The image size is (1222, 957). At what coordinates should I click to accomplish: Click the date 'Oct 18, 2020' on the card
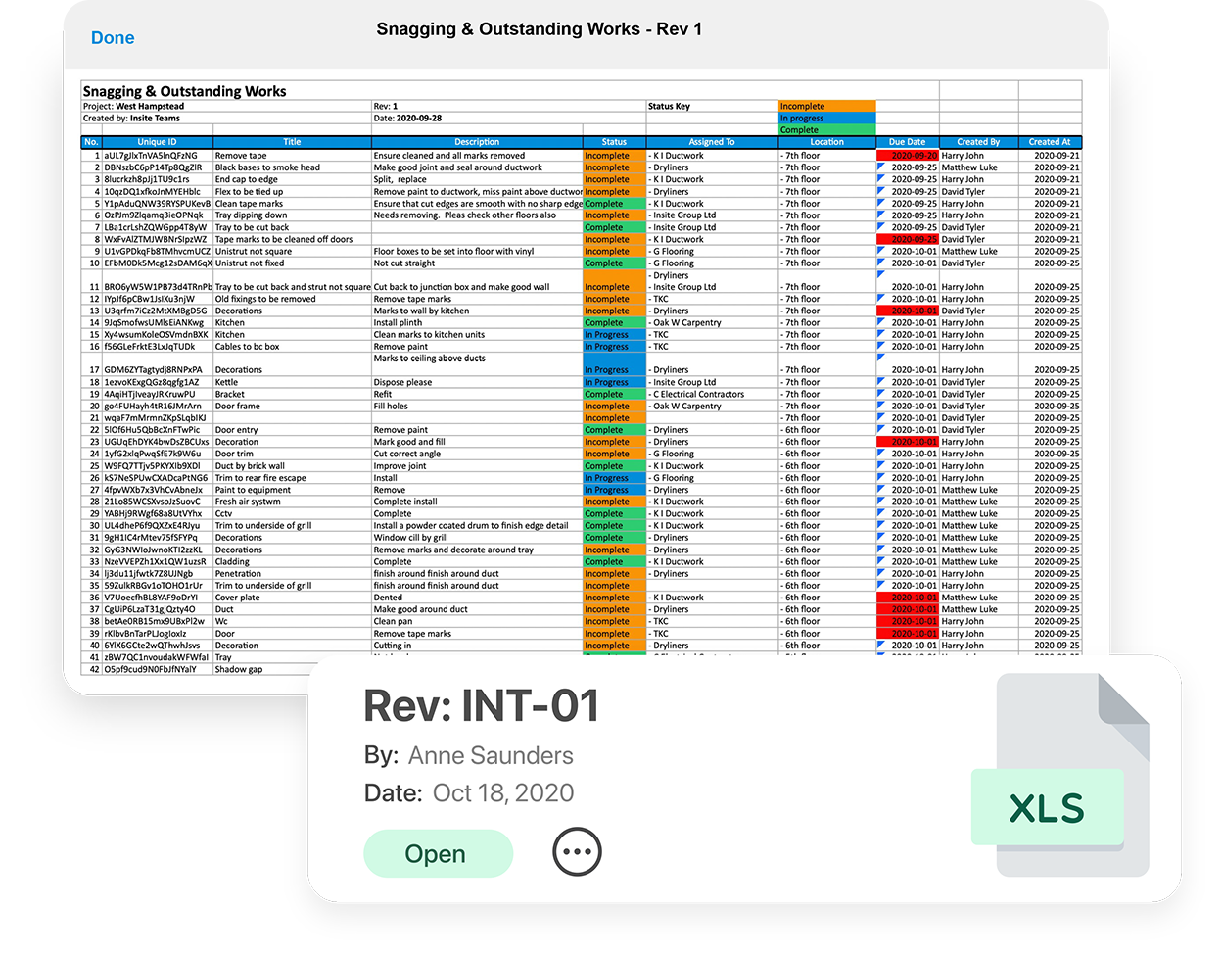pyautogui.click(x=502, y=792)
